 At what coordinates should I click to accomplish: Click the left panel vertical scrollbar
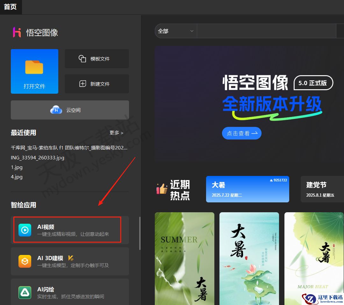click(x=140, y=233)
